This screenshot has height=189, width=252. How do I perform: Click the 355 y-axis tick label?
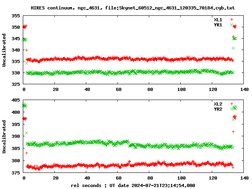click(16, 16)
